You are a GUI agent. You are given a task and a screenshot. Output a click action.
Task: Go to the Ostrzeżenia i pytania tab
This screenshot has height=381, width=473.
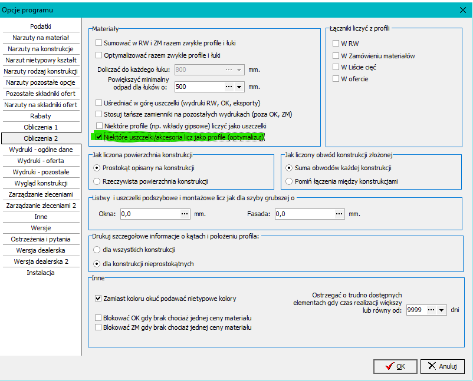click(x=41, y=239)
